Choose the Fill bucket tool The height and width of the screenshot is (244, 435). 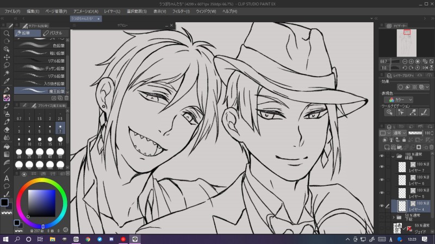[7, 146]
